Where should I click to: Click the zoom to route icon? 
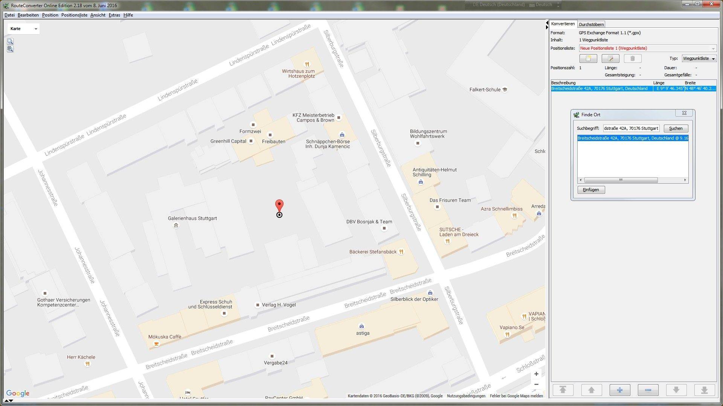pyautogui.click(x=10, y=49)
